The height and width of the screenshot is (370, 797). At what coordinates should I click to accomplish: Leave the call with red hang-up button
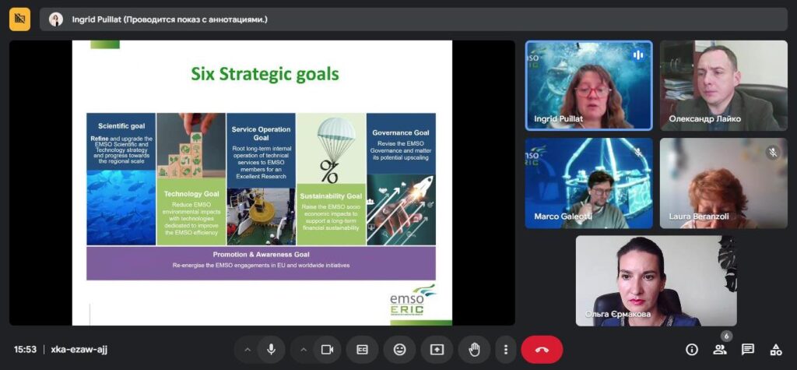click(x=542, y=350)
